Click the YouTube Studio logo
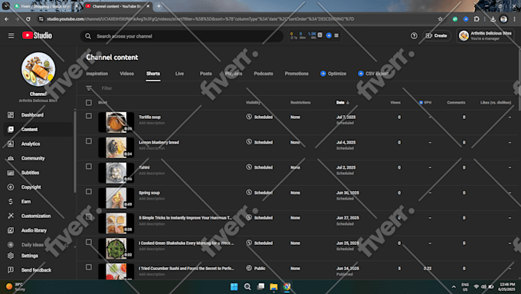 tap(37, 35)
